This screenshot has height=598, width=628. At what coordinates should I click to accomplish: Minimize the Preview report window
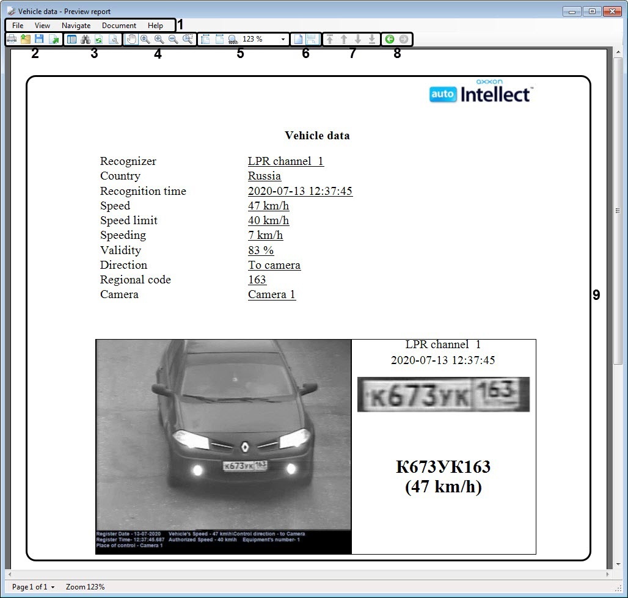[572, 11]
